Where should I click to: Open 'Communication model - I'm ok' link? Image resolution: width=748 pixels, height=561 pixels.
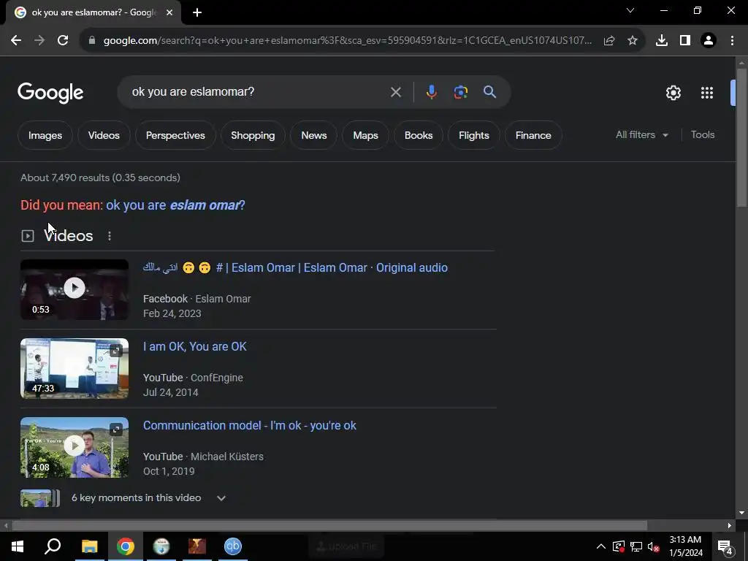tap(250, 426)
